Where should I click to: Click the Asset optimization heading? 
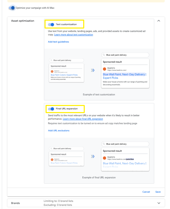point(23,21)
